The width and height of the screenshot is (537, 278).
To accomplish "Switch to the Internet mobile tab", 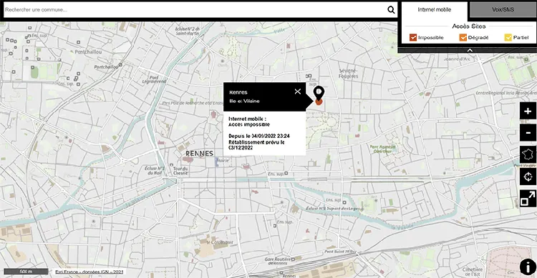I will click(x=435, y=10).
